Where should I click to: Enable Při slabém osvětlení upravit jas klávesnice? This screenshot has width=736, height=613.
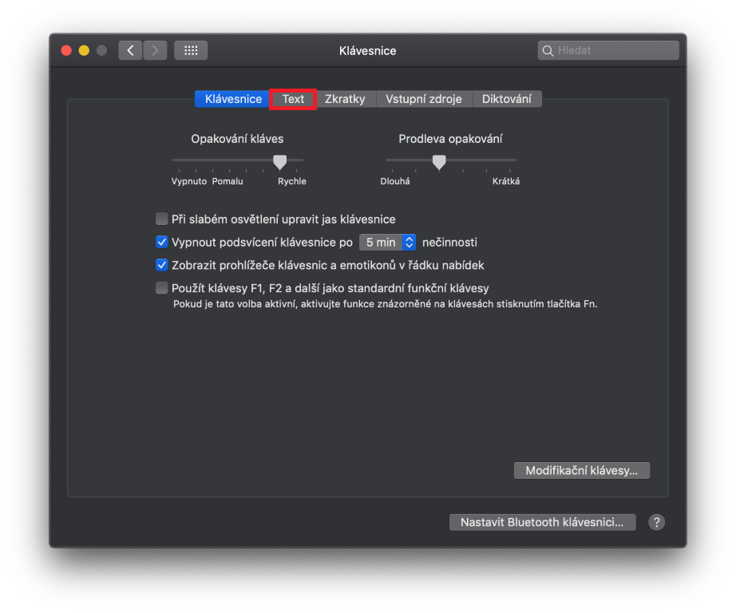coord(161,219)
